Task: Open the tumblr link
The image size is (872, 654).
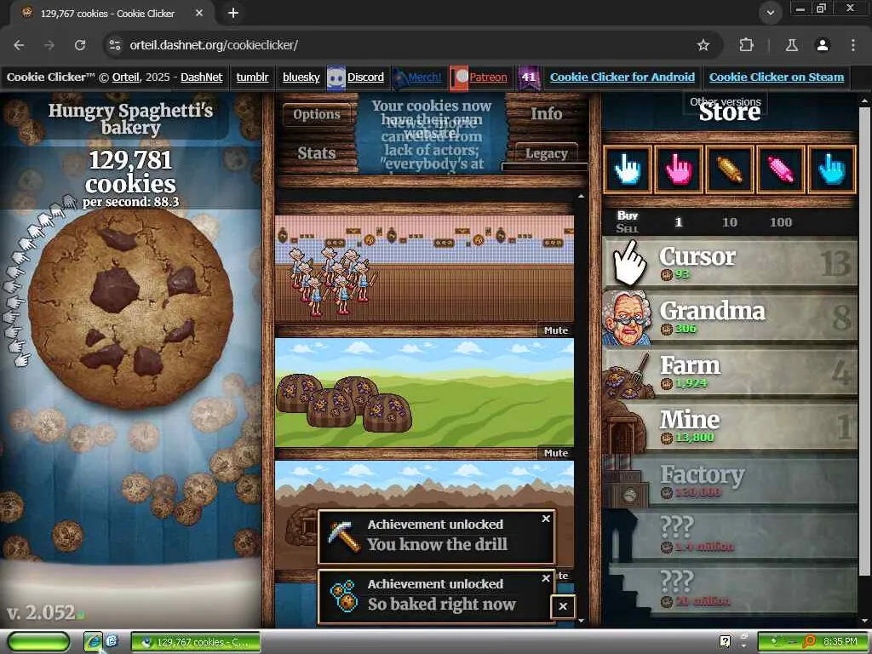Action: 252,77
